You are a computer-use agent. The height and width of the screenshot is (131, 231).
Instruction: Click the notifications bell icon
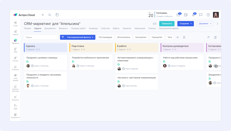click(x=193, y=15)
